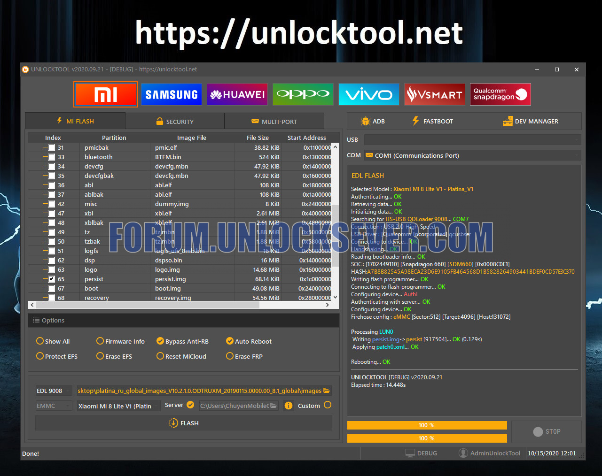Image resolution: width=602 pixels, height=476 pixels.
Task: Enable the Reset MiCloud option
Action: pyautogui.click(x=160, y=356)
